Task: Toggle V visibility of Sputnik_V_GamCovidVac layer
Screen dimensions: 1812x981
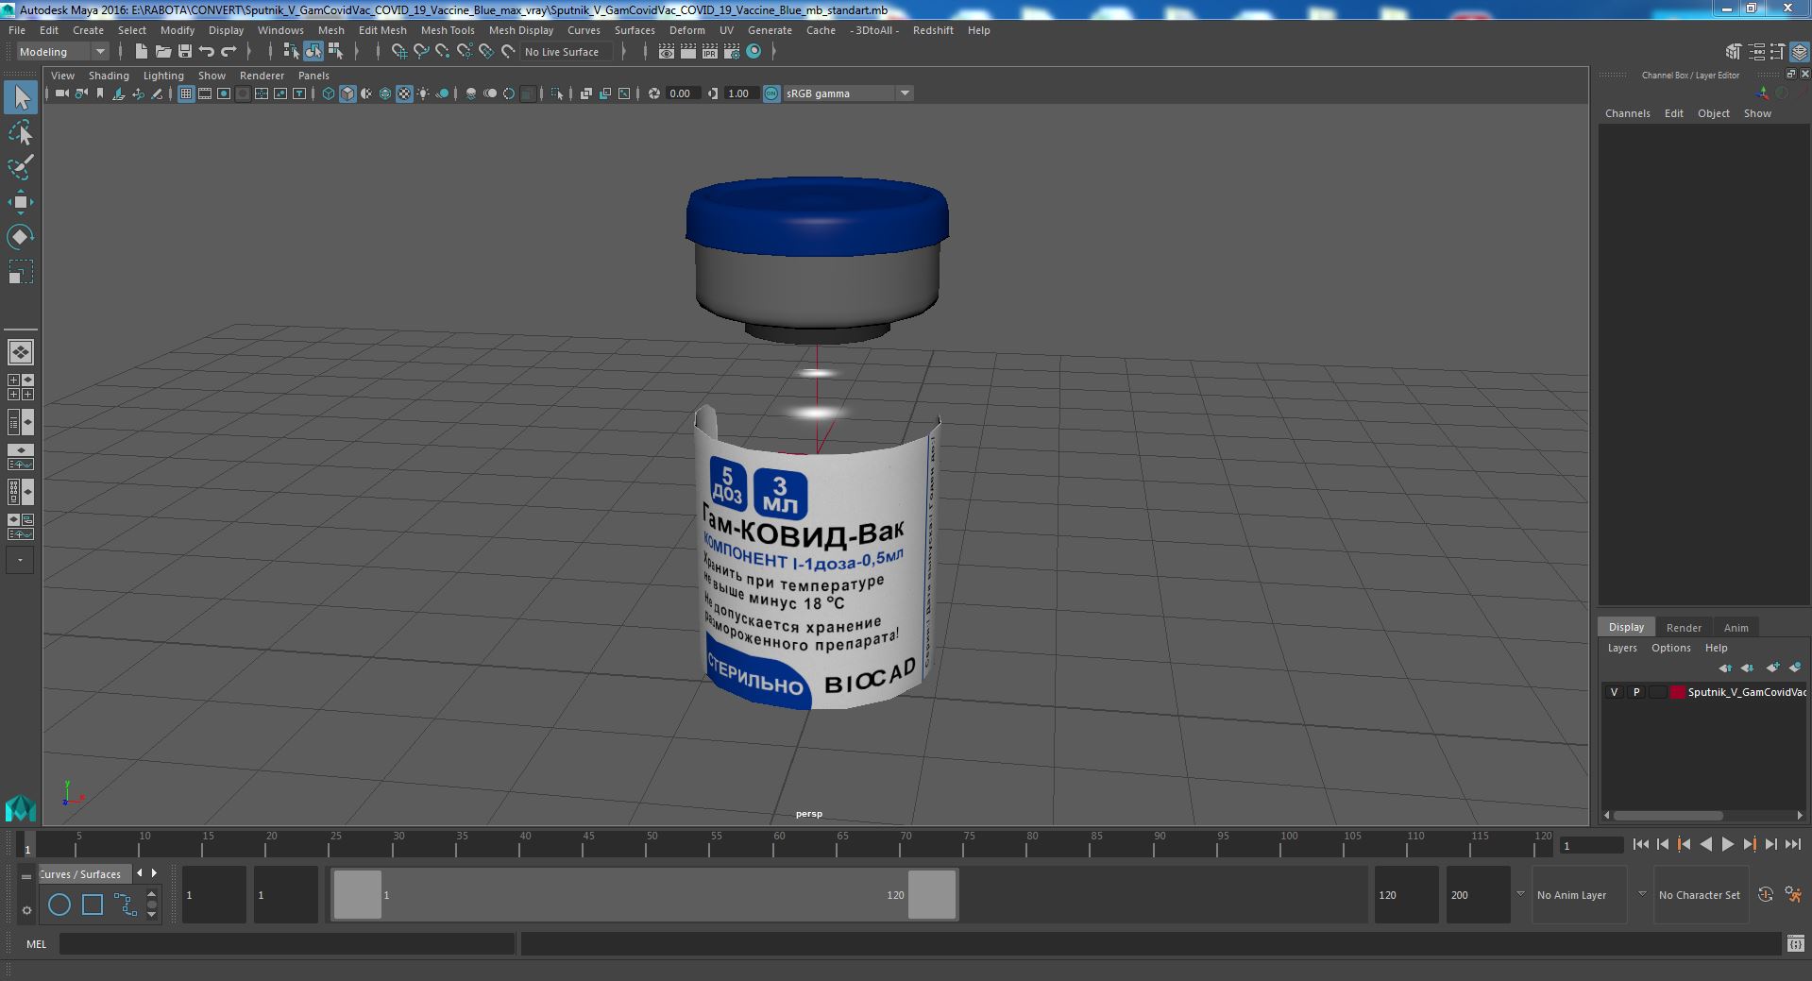Action: click(x=1614, y=692)
